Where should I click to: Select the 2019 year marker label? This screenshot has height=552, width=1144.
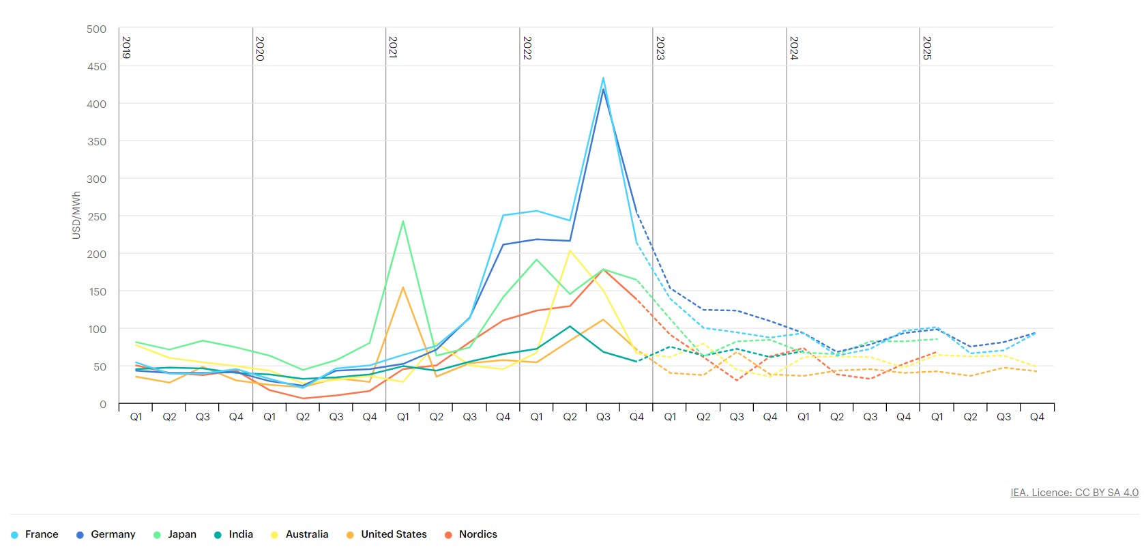point(126,48)
